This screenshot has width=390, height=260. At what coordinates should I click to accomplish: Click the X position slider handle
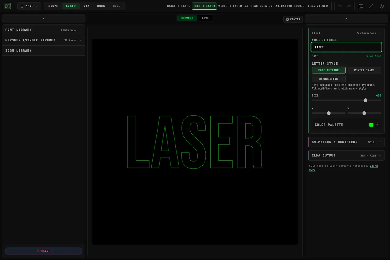pyautogui.click(x=328, y=113)
